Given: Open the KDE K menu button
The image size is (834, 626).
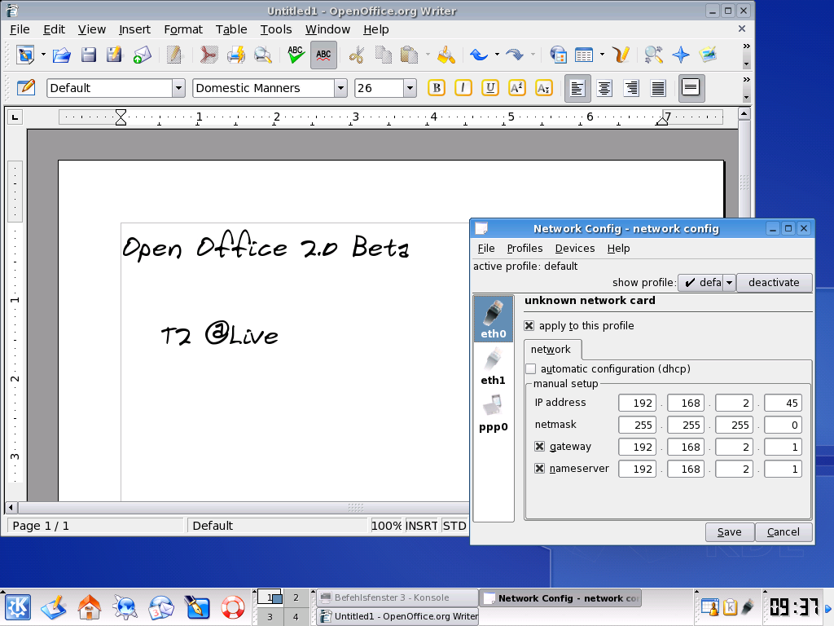Looking at the screenshot, I should [x=18, y=607].
